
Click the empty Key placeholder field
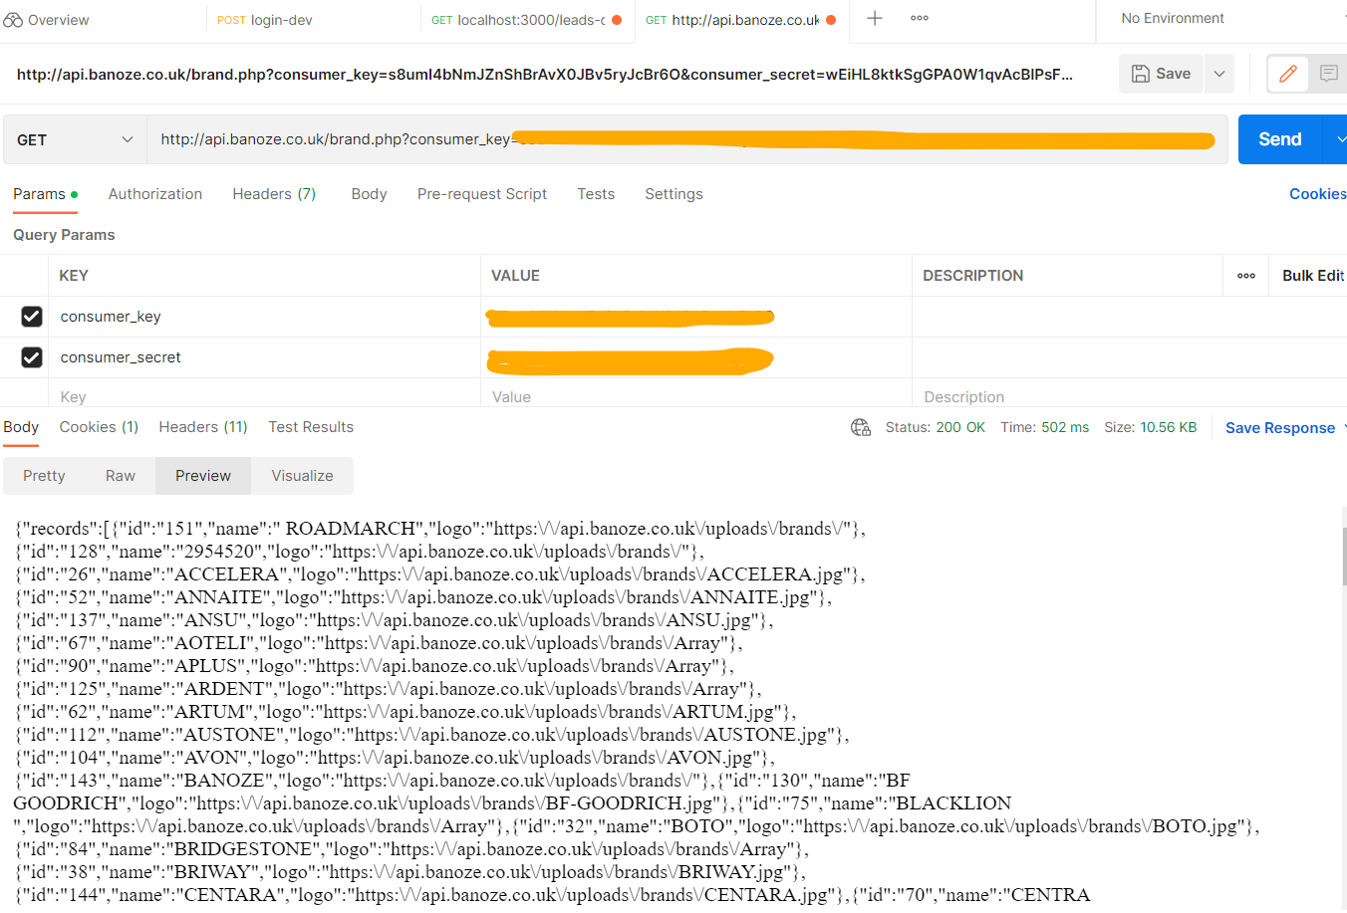tap(264, 396)
